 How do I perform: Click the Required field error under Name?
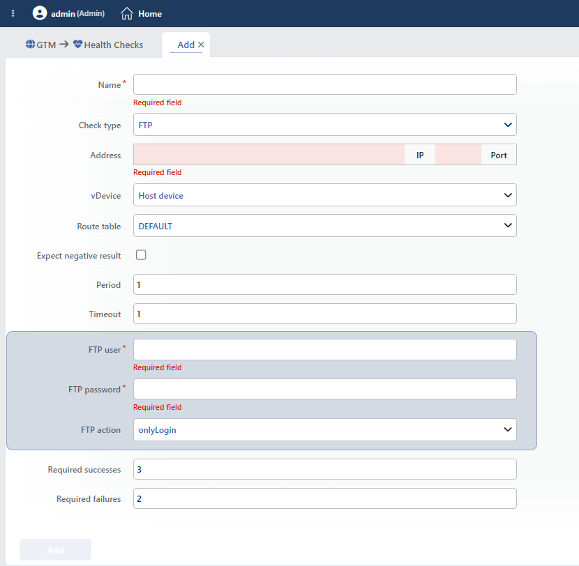157,102
